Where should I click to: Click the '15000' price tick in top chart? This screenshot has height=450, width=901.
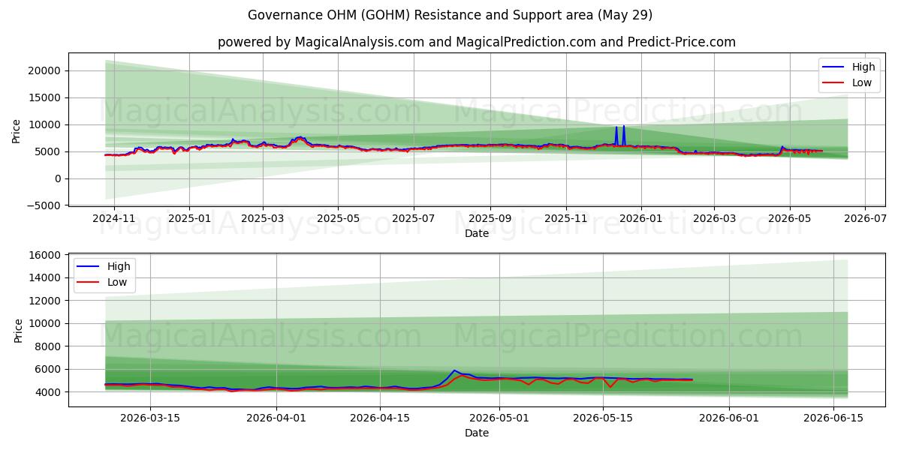click(x=45, y=97)
